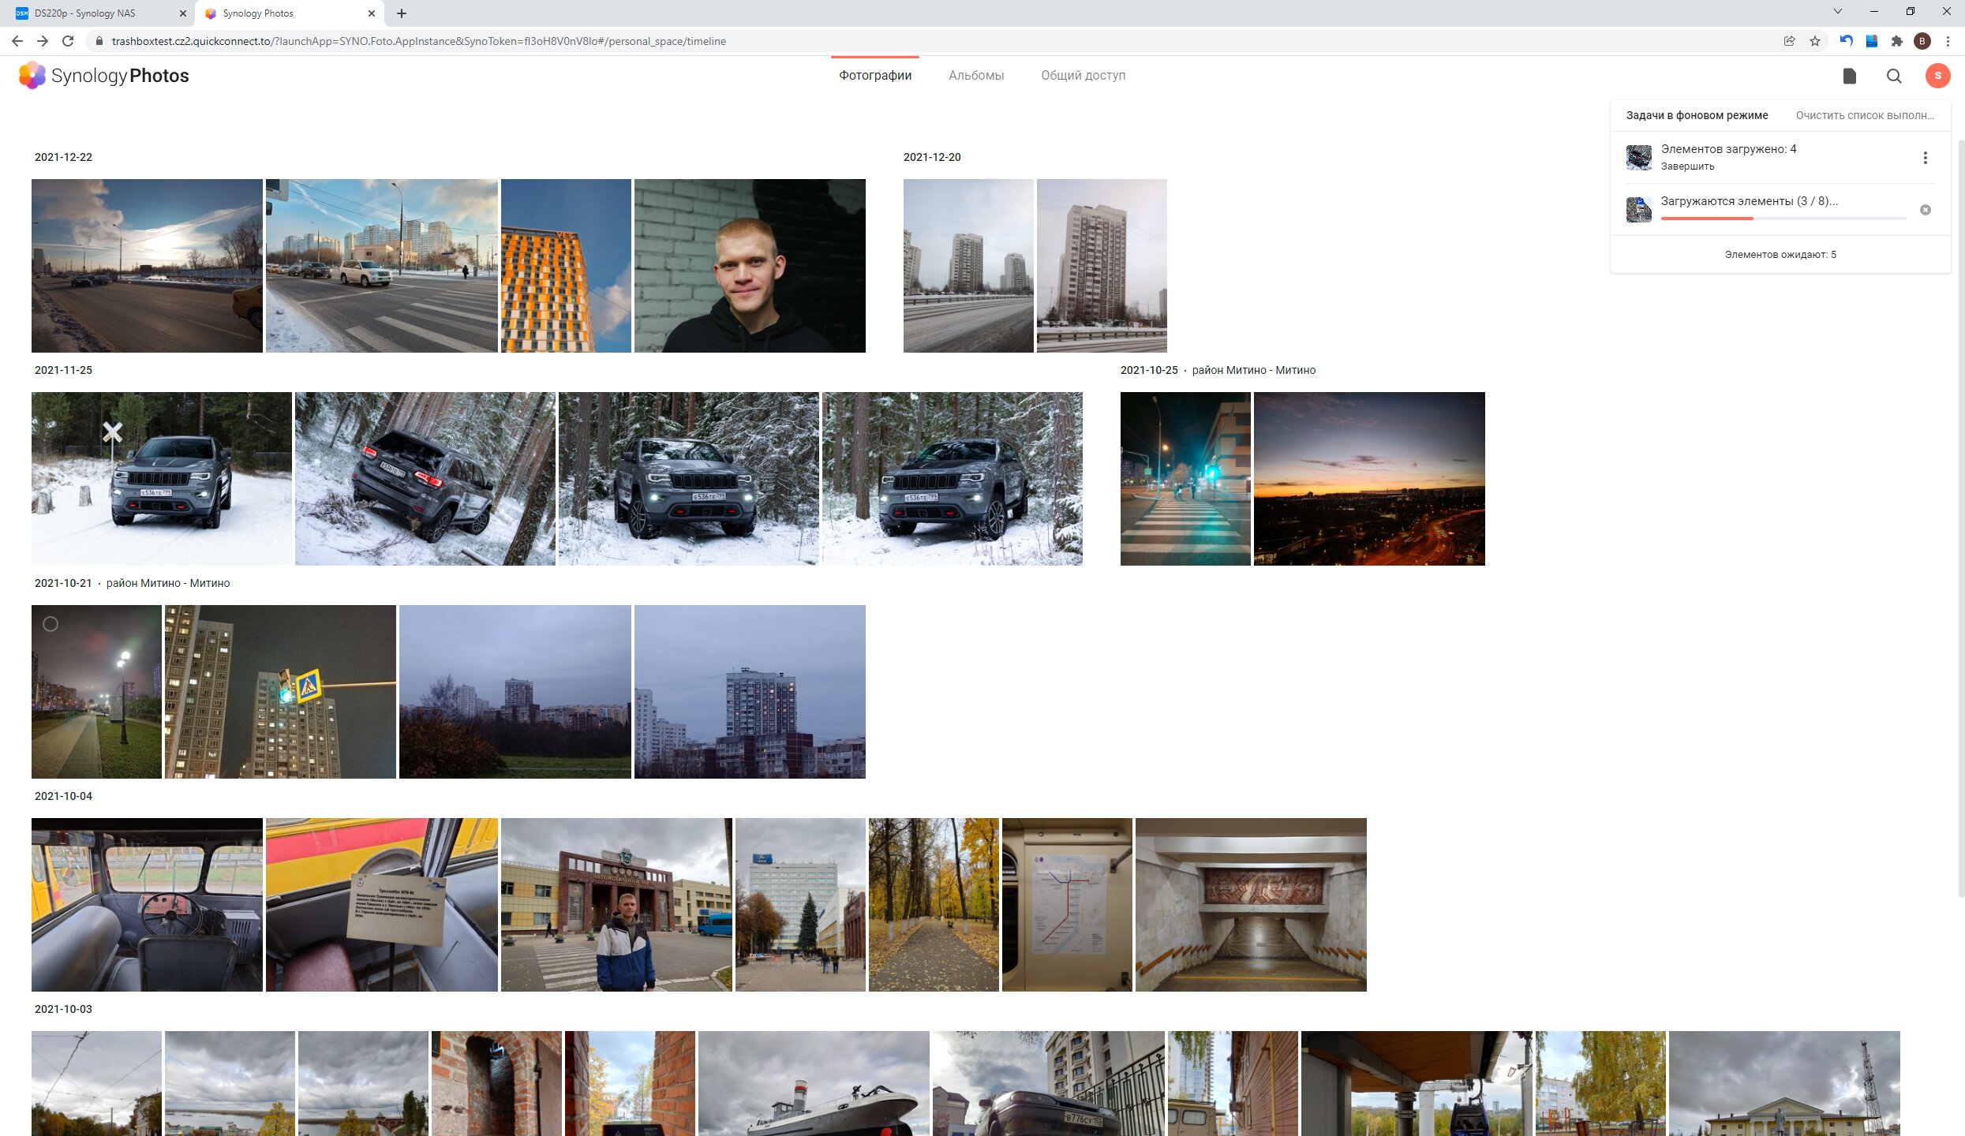
Task: Switch to the Общий доступ tab
Action: (x=1083, y=76)
